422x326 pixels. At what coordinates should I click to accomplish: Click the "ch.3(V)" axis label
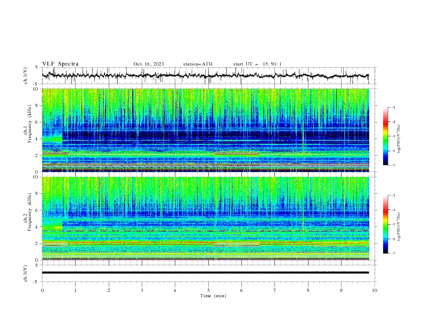(x=26, y=273)
